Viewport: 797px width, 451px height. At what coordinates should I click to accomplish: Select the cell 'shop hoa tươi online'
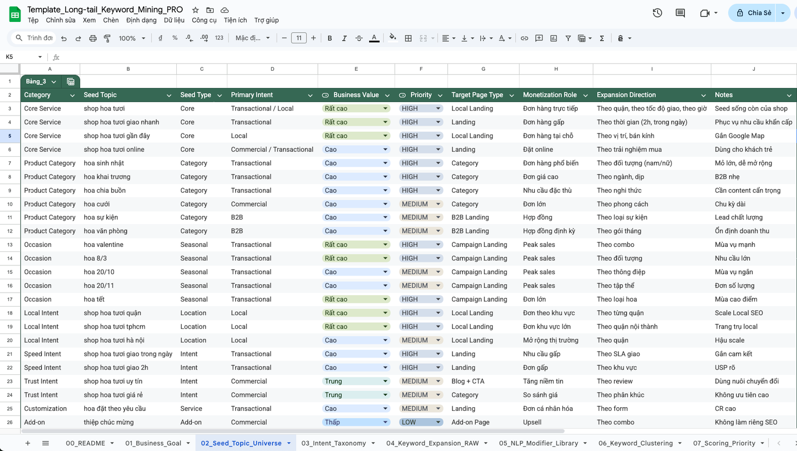pyautogui.click(x=128, y=149)
